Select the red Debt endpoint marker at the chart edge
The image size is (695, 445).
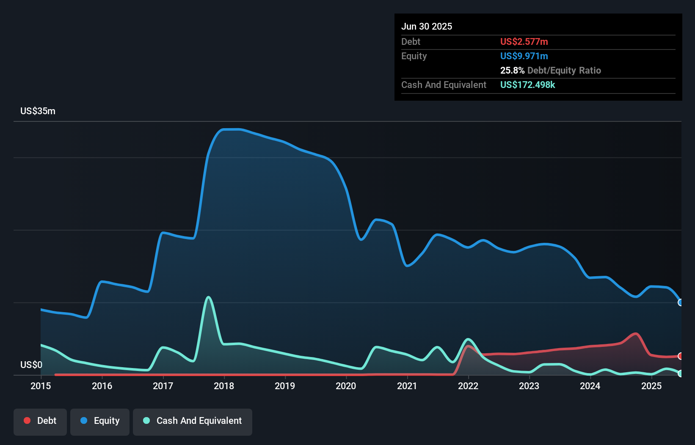680,357
